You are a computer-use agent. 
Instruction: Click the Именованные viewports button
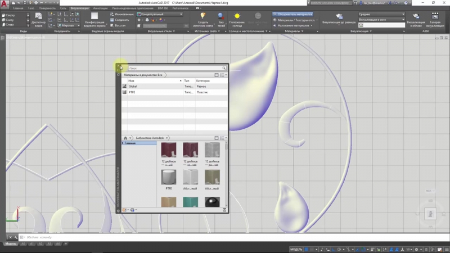tap(122, 14)
